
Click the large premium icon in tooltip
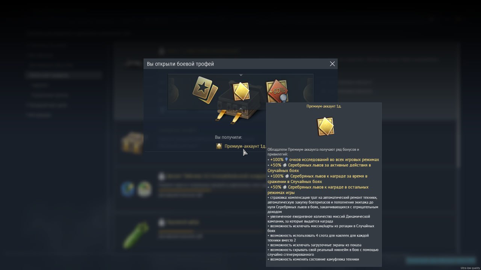pyautogui.click(x=325, y=127)
